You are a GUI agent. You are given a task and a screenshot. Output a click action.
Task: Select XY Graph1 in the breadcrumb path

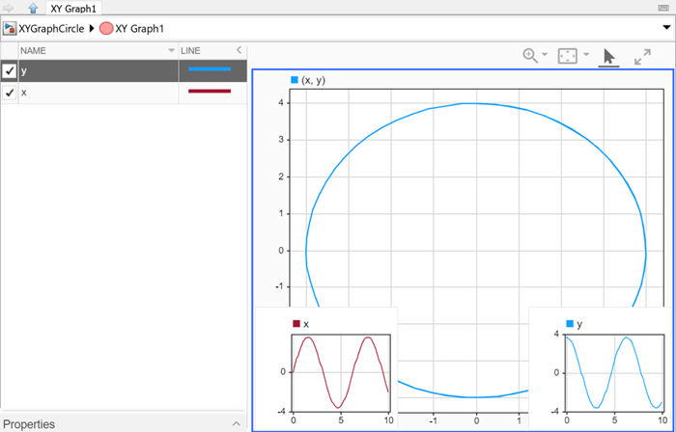pos(140,29)
